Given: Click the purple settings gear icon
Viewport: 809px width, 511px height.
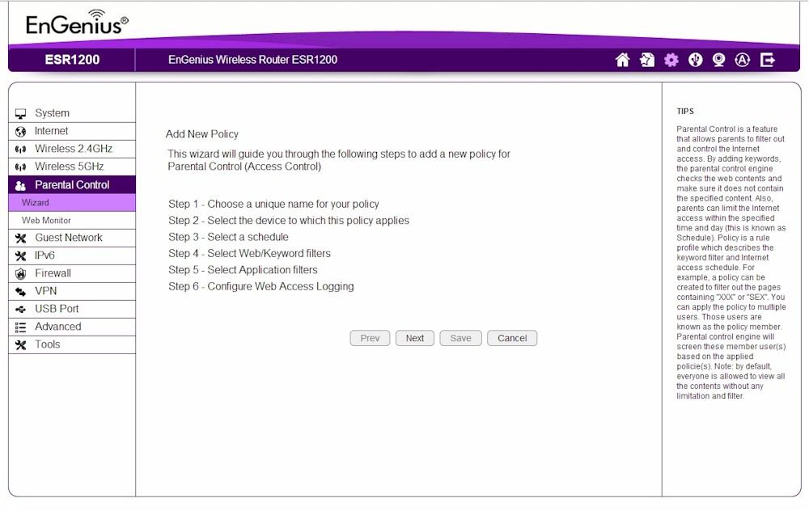Looking at the screenshot, I should 671,61.
